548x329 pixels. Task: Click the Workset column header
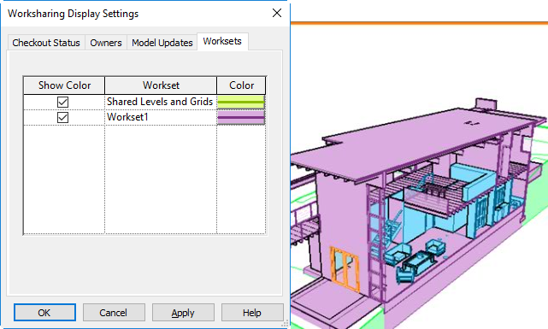[161, 85]
